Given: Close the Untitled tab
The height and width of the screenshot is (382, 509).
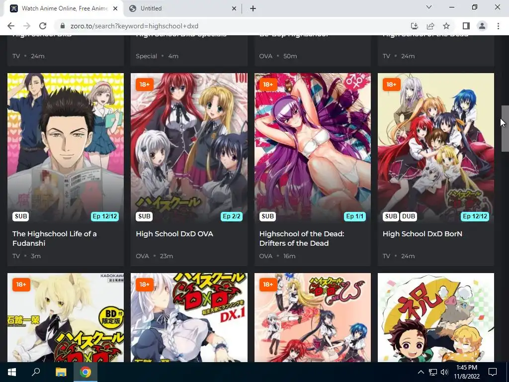Looking at the screenshot, I should point(234,8).
